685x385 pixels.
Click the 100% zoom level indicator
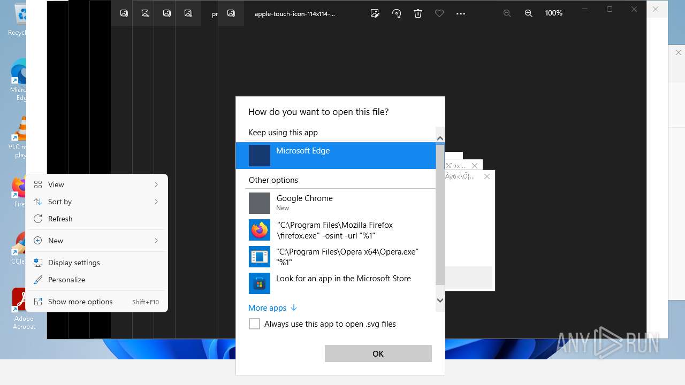tap(553, 13)
